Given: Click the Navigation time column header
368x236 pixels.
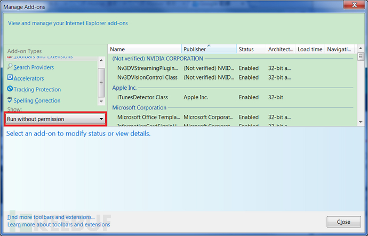Looking at the screenshot, I should pyautogui.click(x=339, y=49).
